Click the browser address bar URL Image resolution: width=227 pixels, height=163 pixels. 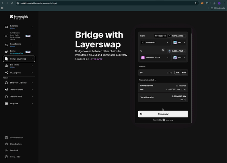(x=39, y=3)
